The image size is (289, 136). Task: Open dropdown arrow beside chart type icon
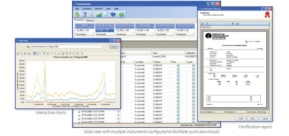coord(32,54)
